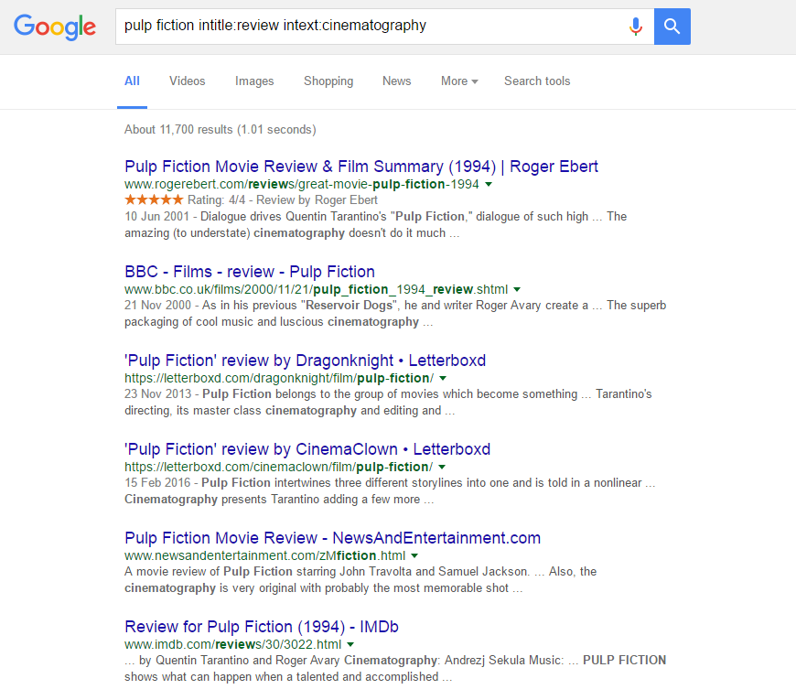
Task: Open the More search options menu
Action: pos(459,81)
